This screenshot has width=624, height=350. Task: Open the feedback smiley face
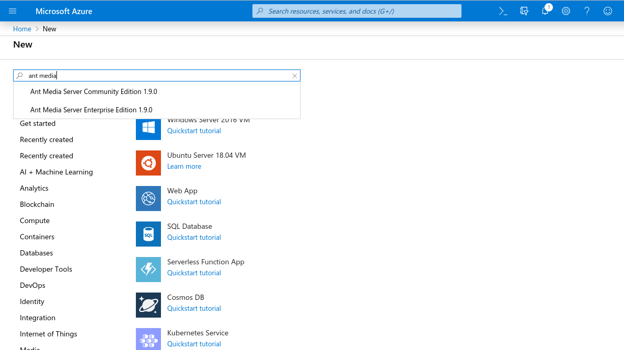point(608,11)
